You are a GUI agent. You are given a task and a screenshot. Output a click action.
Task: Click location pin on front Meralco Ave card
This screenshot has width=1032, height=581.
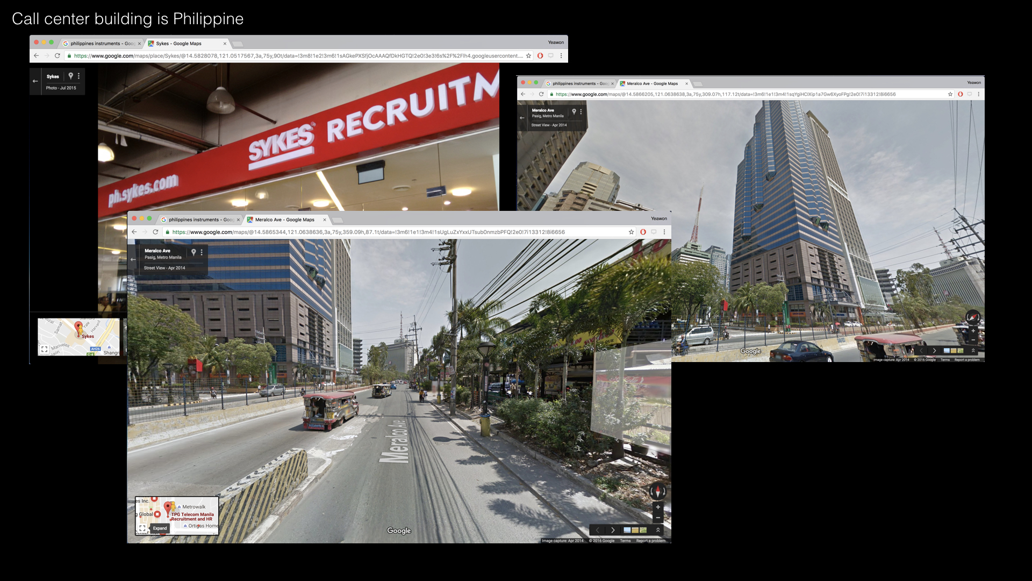(193, 252)
